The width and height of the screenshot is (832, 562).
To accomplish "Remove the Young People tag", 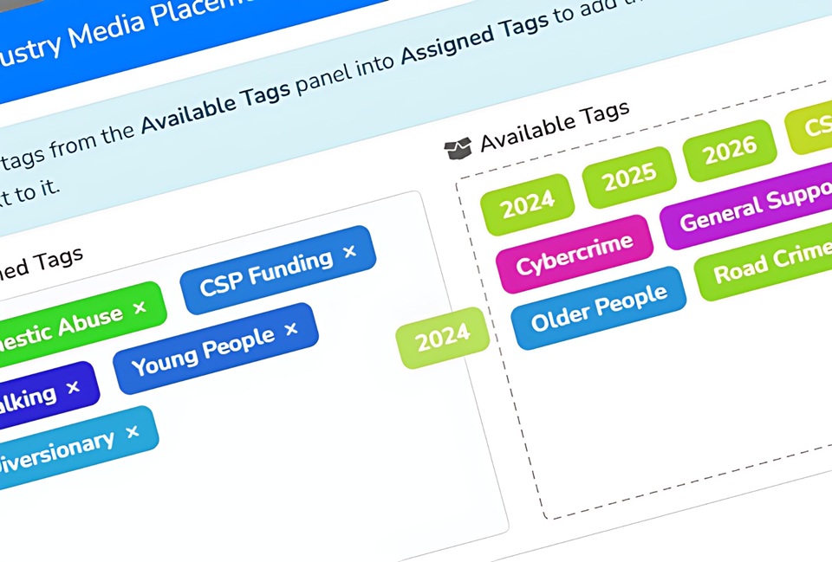I will 291,329.
